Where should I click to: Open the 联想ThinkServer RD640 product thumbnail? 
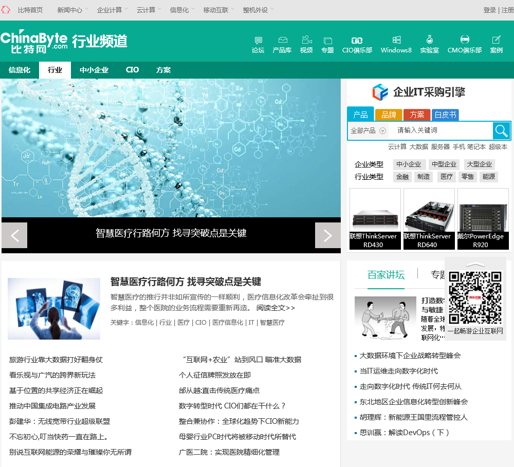coord(429,219)
